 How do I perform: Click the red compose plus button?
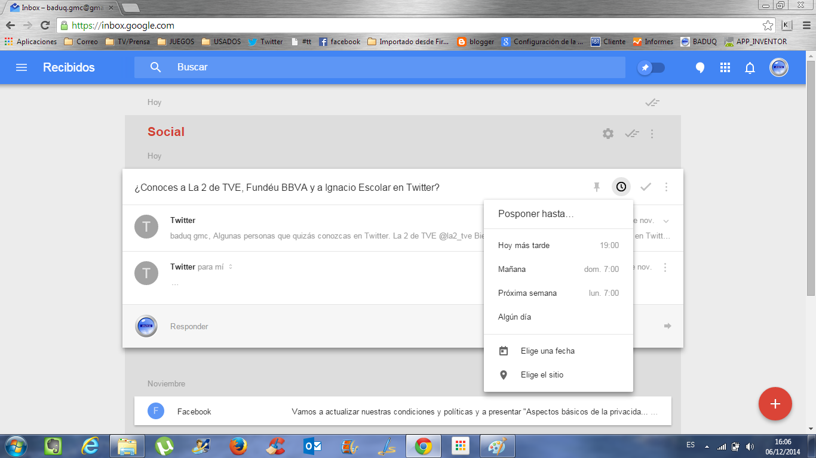[x=775, y=404]
